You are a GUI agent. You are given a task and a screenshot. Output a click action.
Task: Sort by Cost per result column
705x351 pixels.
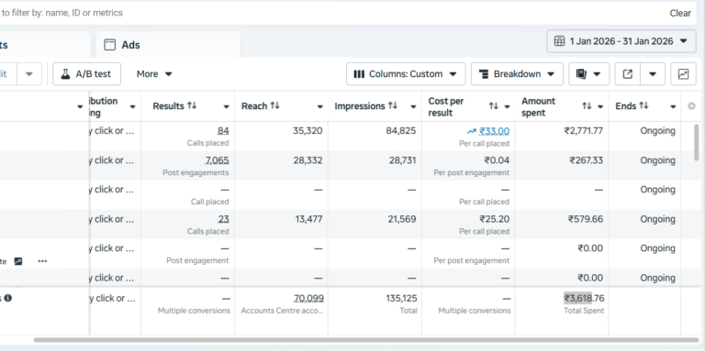[494, 106]
